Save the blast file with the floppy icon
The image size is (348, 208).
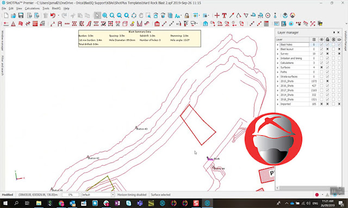(x=21, y=16)
